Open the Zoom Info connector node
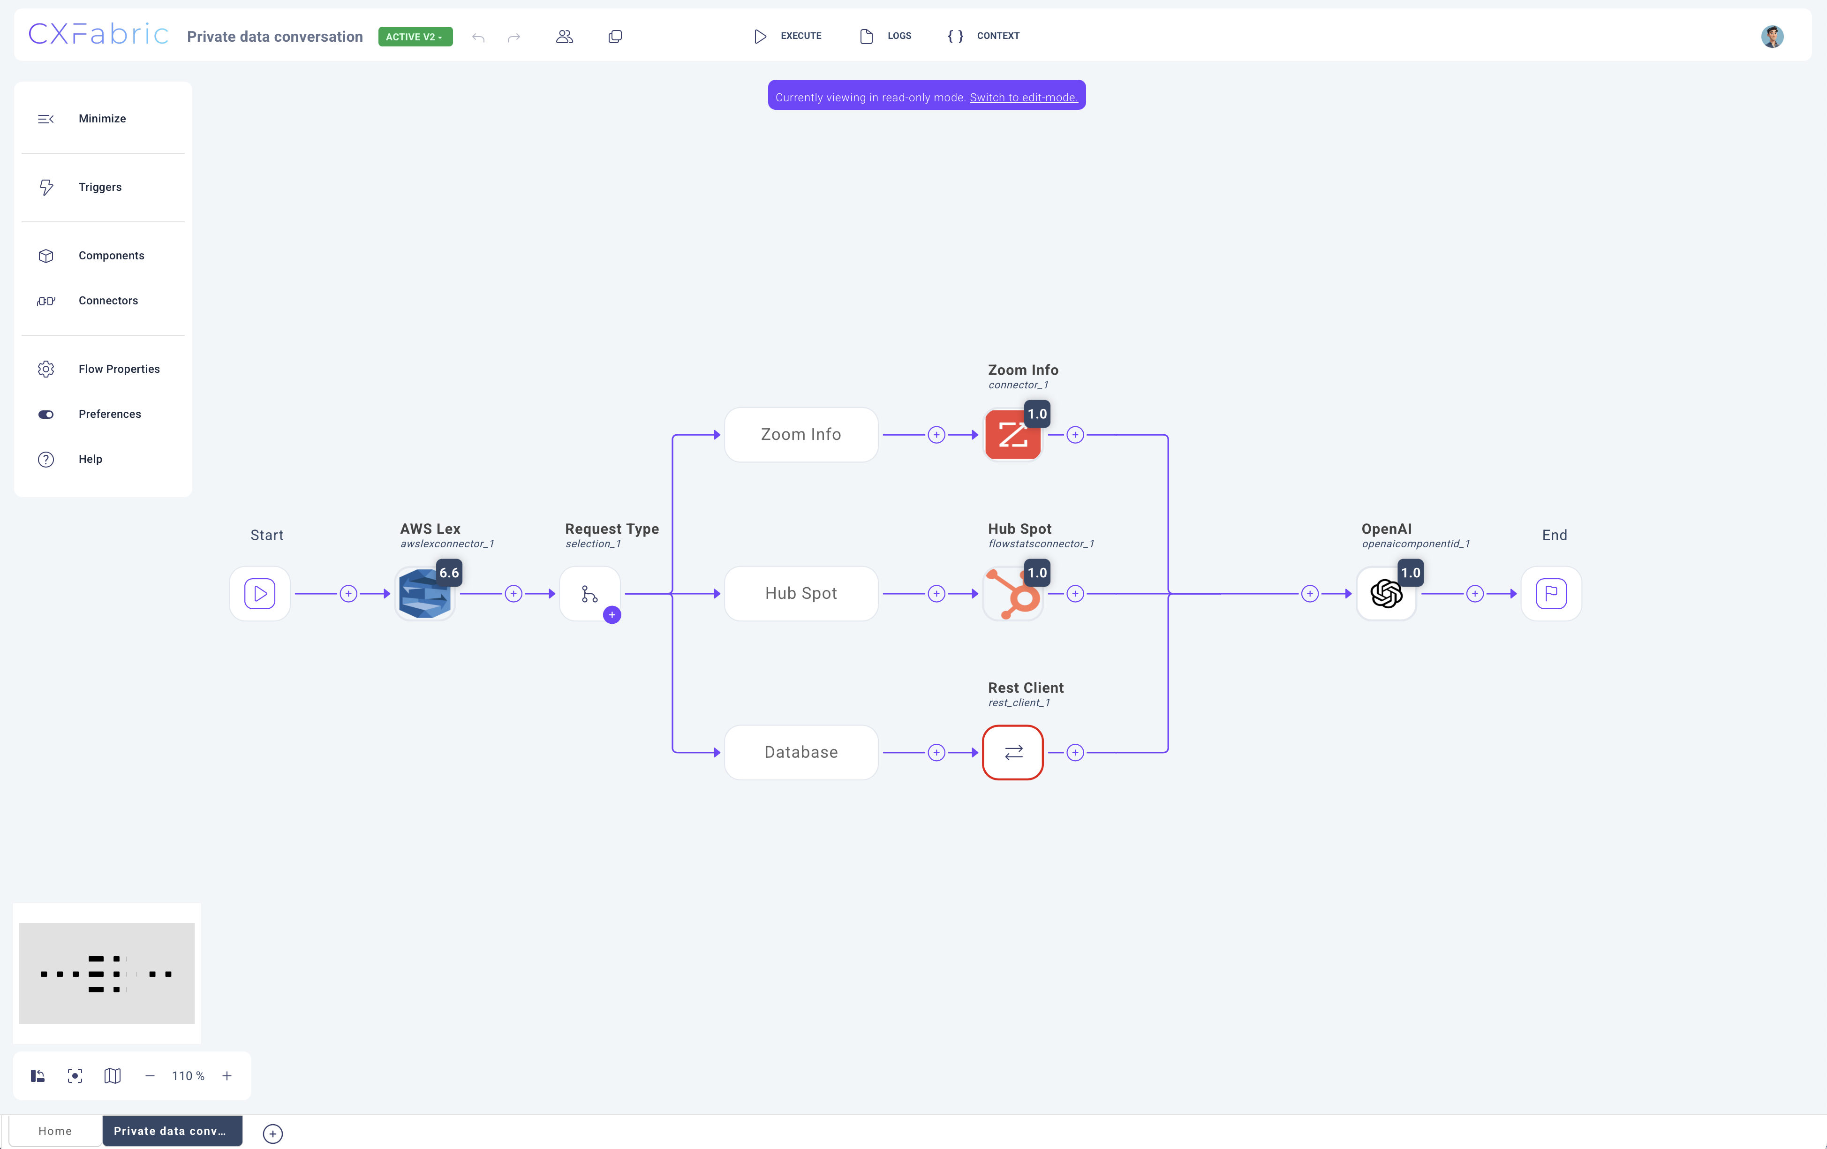The height and width of the screenshot is (1149, 1827). pyautogui.click(x=1012, y=435)
